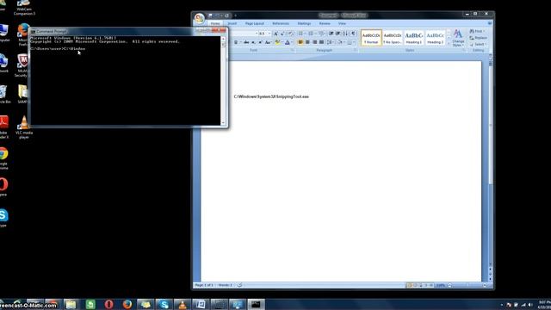Open Skype from the taskbar
Screen dimensions: 551x310
[164, 304]
